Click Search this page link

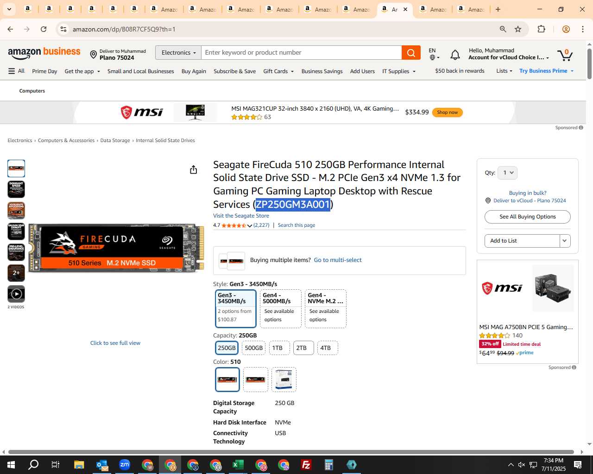(x=296, y=225)
